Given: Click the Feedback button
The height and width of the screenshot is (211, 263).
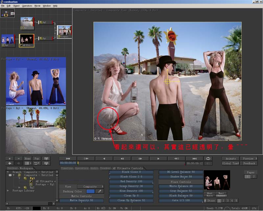Looking at the screenshot, I should [x=249, y=164].
